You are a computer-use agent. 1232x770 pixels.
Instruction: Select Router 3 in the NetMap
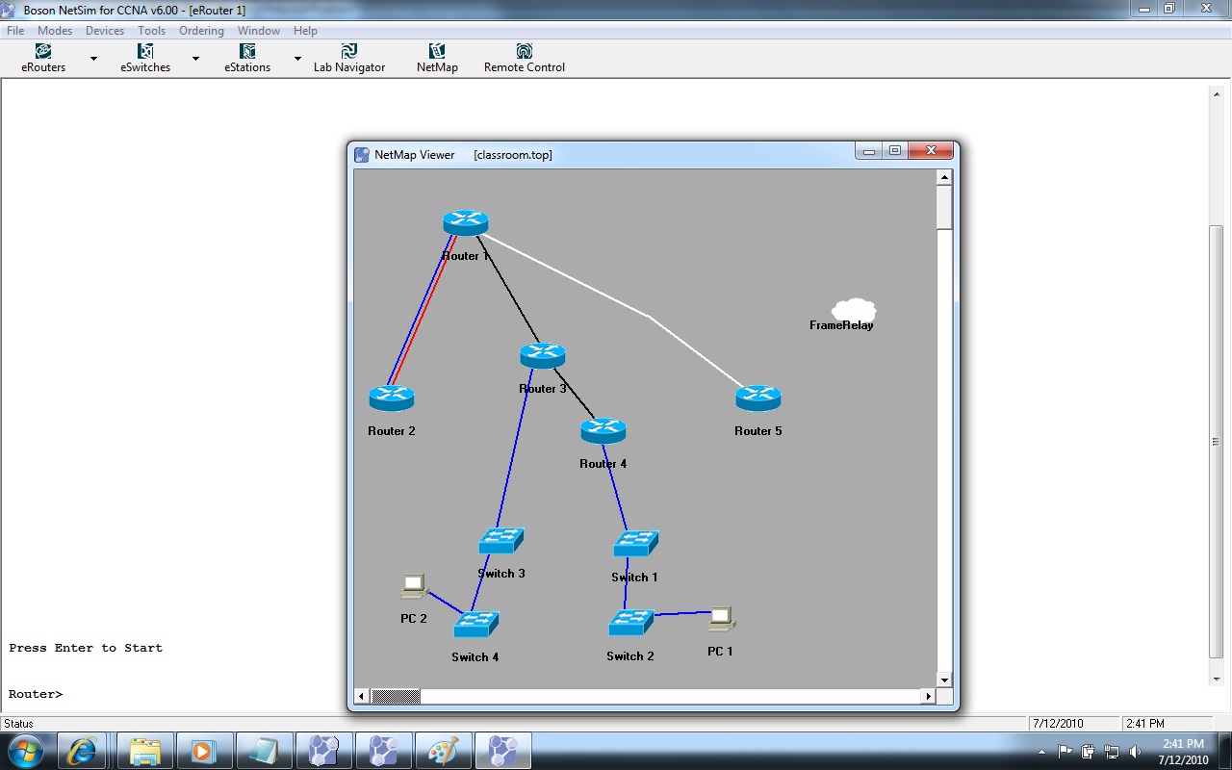543,356
